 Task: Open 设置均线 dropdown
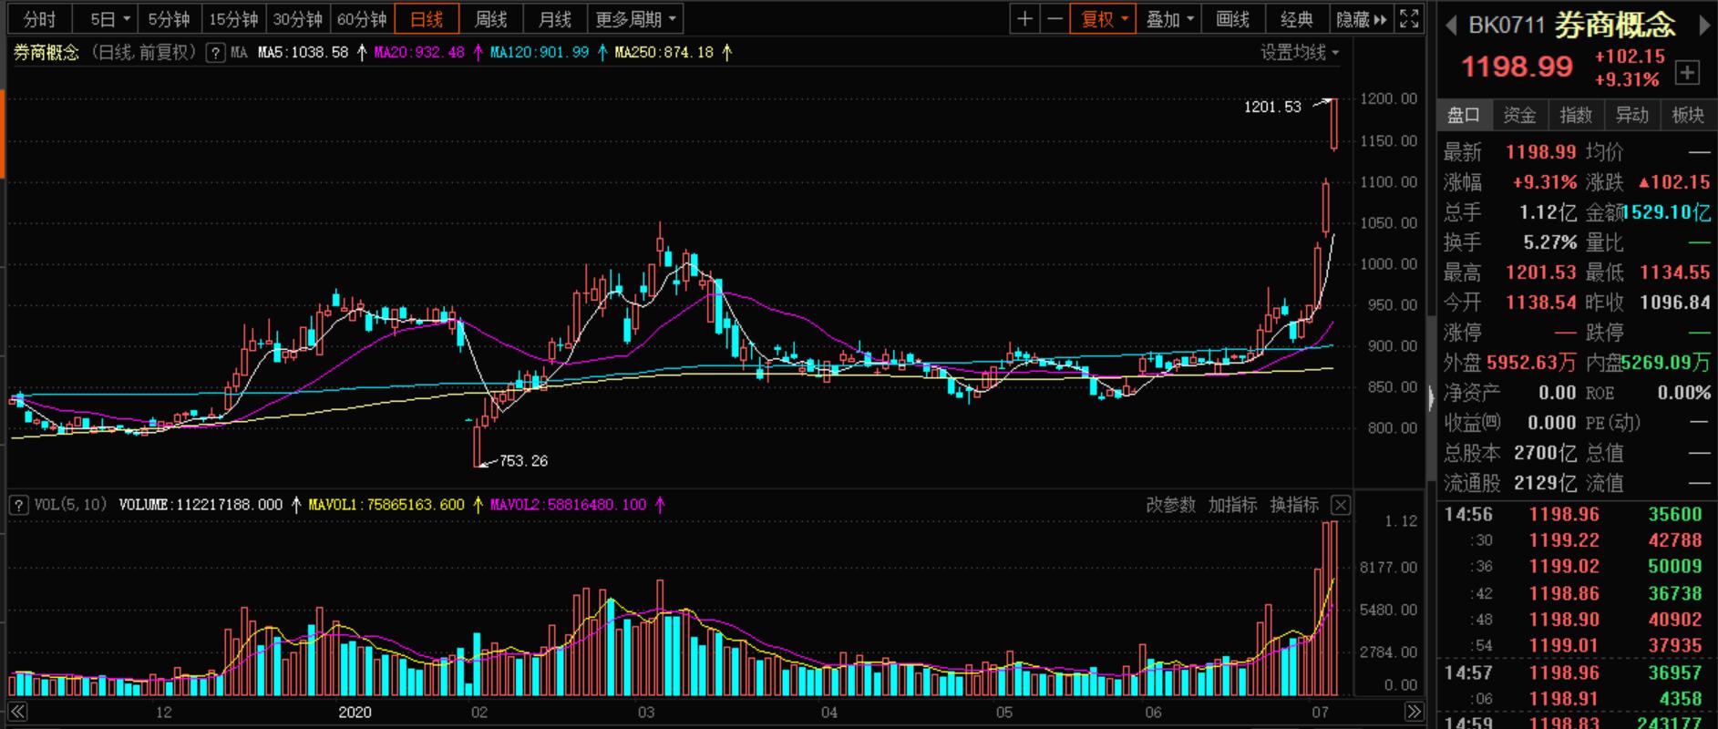click(x=1300, y=53)
